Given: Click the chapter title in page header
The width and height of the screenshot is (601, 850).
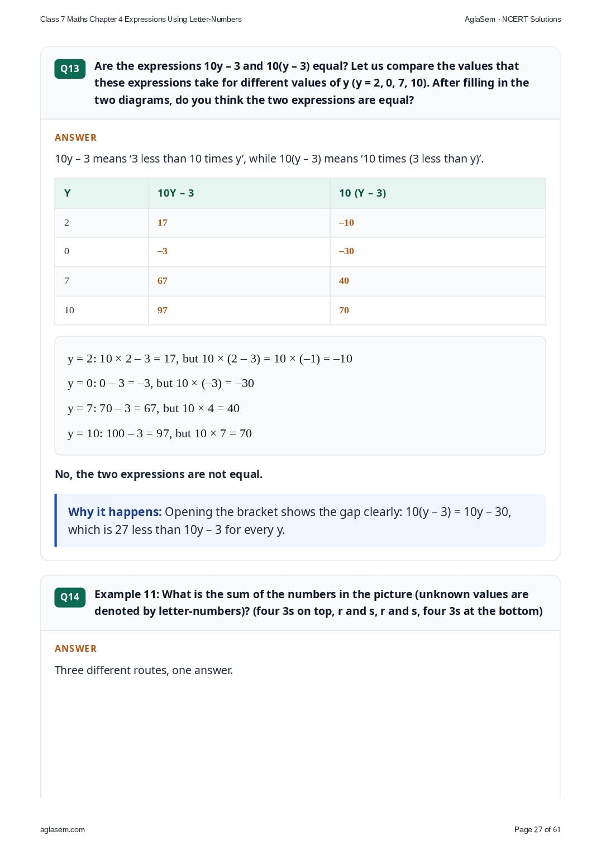Looking at the screenshot, I should tap(141, 19).
